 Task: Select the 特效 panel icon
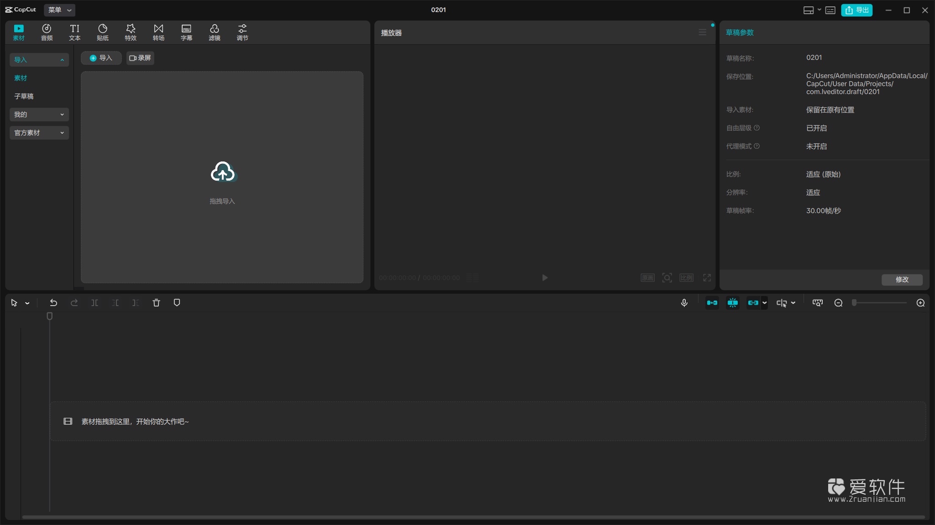tap(130, 31)
